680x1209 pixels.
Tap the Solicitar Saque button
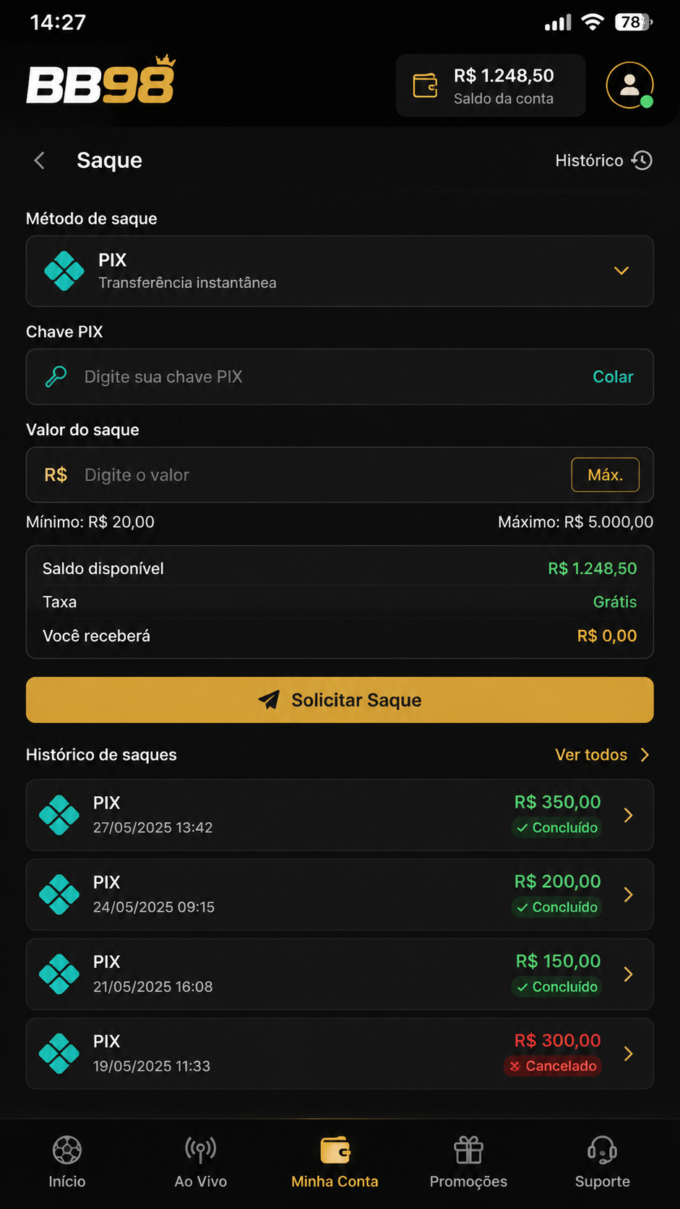click(340, 700)
